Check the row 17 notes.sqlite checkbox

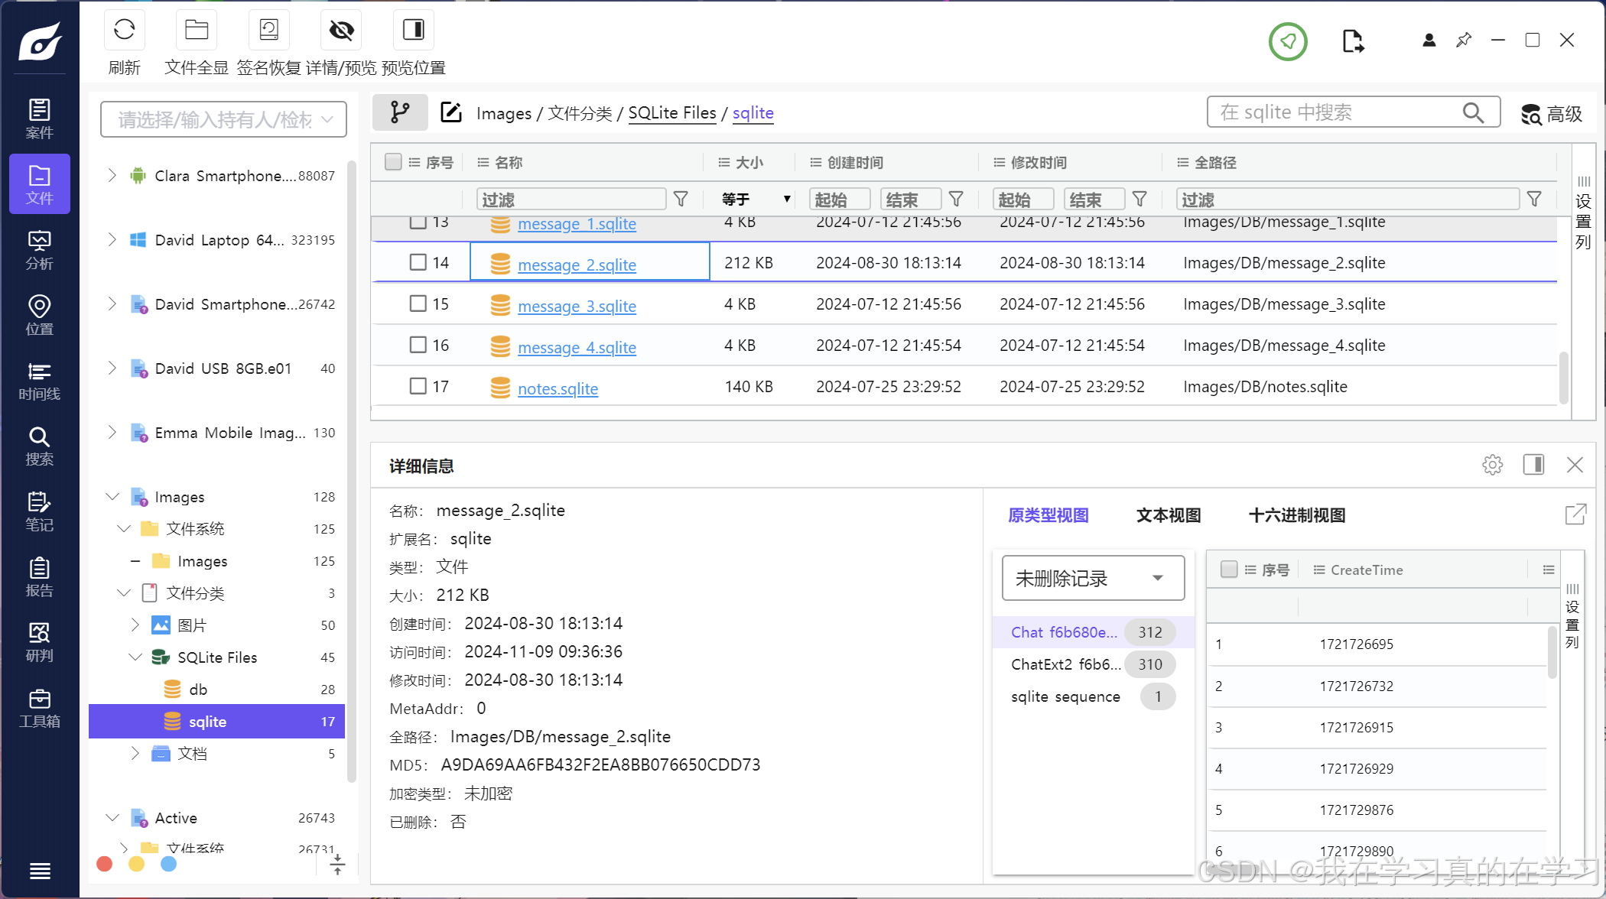point(418,386)
